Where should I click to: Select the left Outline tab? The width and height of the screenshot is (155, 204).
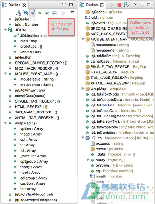click(x=14, y=5)
